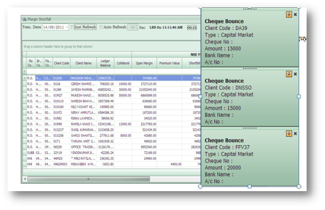Viewport: 325px width, 210px height.
Task: Pin the FFV37 cheque bounce alert
Action: click(x=289, y=134)
